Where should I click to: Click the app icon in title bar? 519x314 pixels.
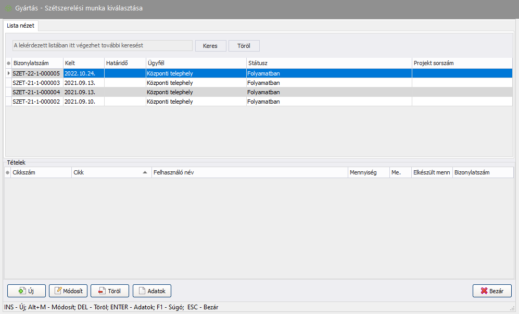[x=8, y=8]
